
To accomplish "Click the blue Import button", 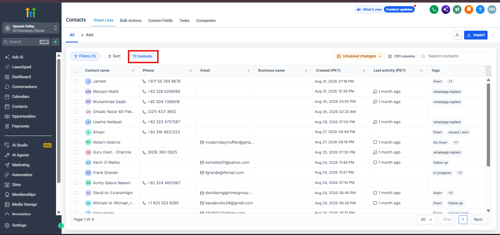I will (476, 35).
